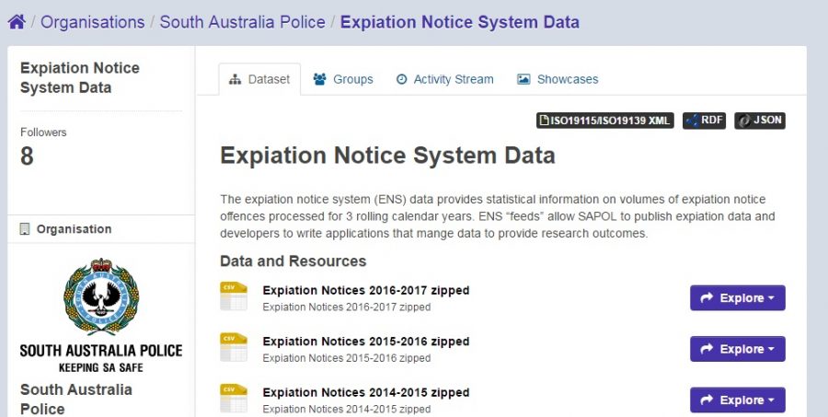Switch to the Groups tab
828x417 pixels.
pos(343,79)
